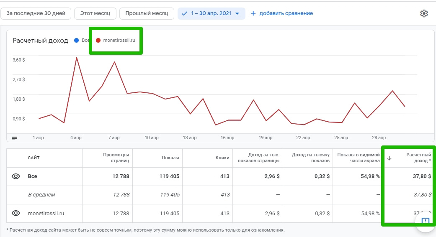Click the feedback icon in bottom corner
This screenshot has width=436, height=237.
425,221
